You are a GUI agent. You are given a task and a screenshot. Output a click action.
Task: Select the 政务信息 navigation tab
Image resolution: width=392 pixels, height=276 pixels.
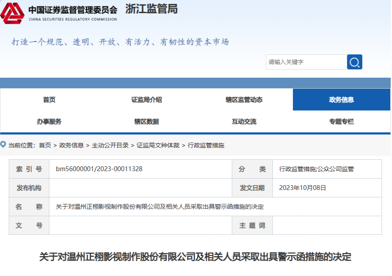342,100
